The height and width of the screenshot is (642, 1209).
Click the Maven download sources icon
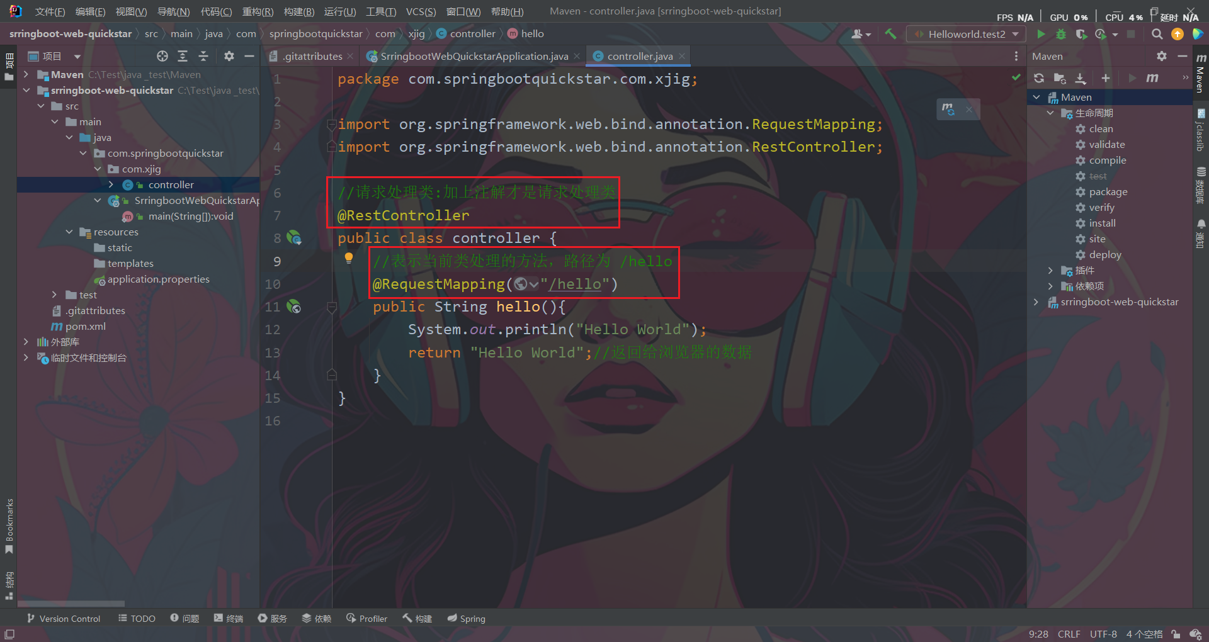(x=1081, y=78)
